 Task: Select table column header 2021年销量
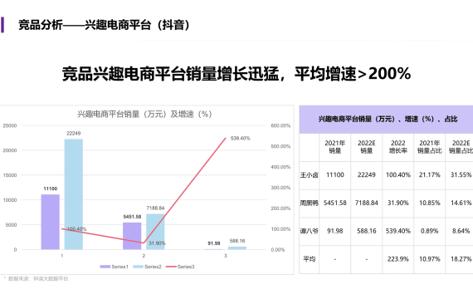(335, 147)
